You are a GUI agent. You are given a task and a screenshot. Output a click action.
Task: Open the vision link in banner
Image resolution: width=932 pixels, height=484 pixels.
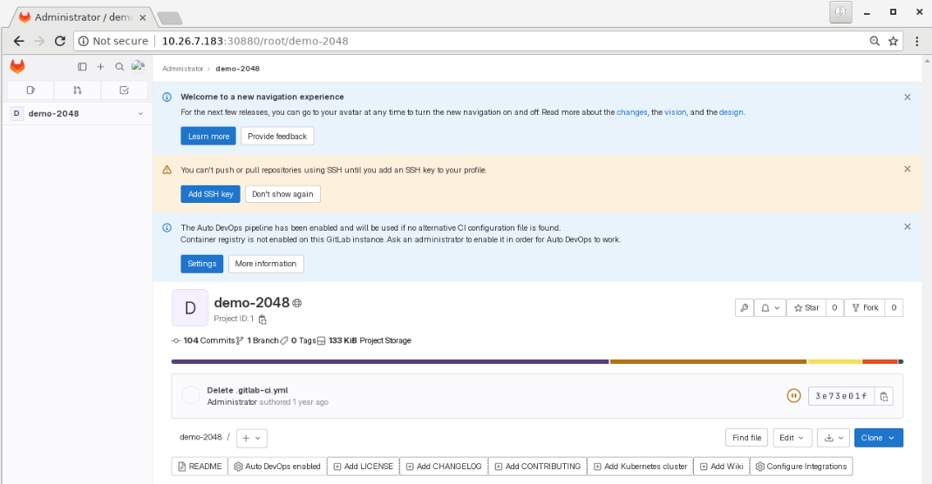click(675, 112)
